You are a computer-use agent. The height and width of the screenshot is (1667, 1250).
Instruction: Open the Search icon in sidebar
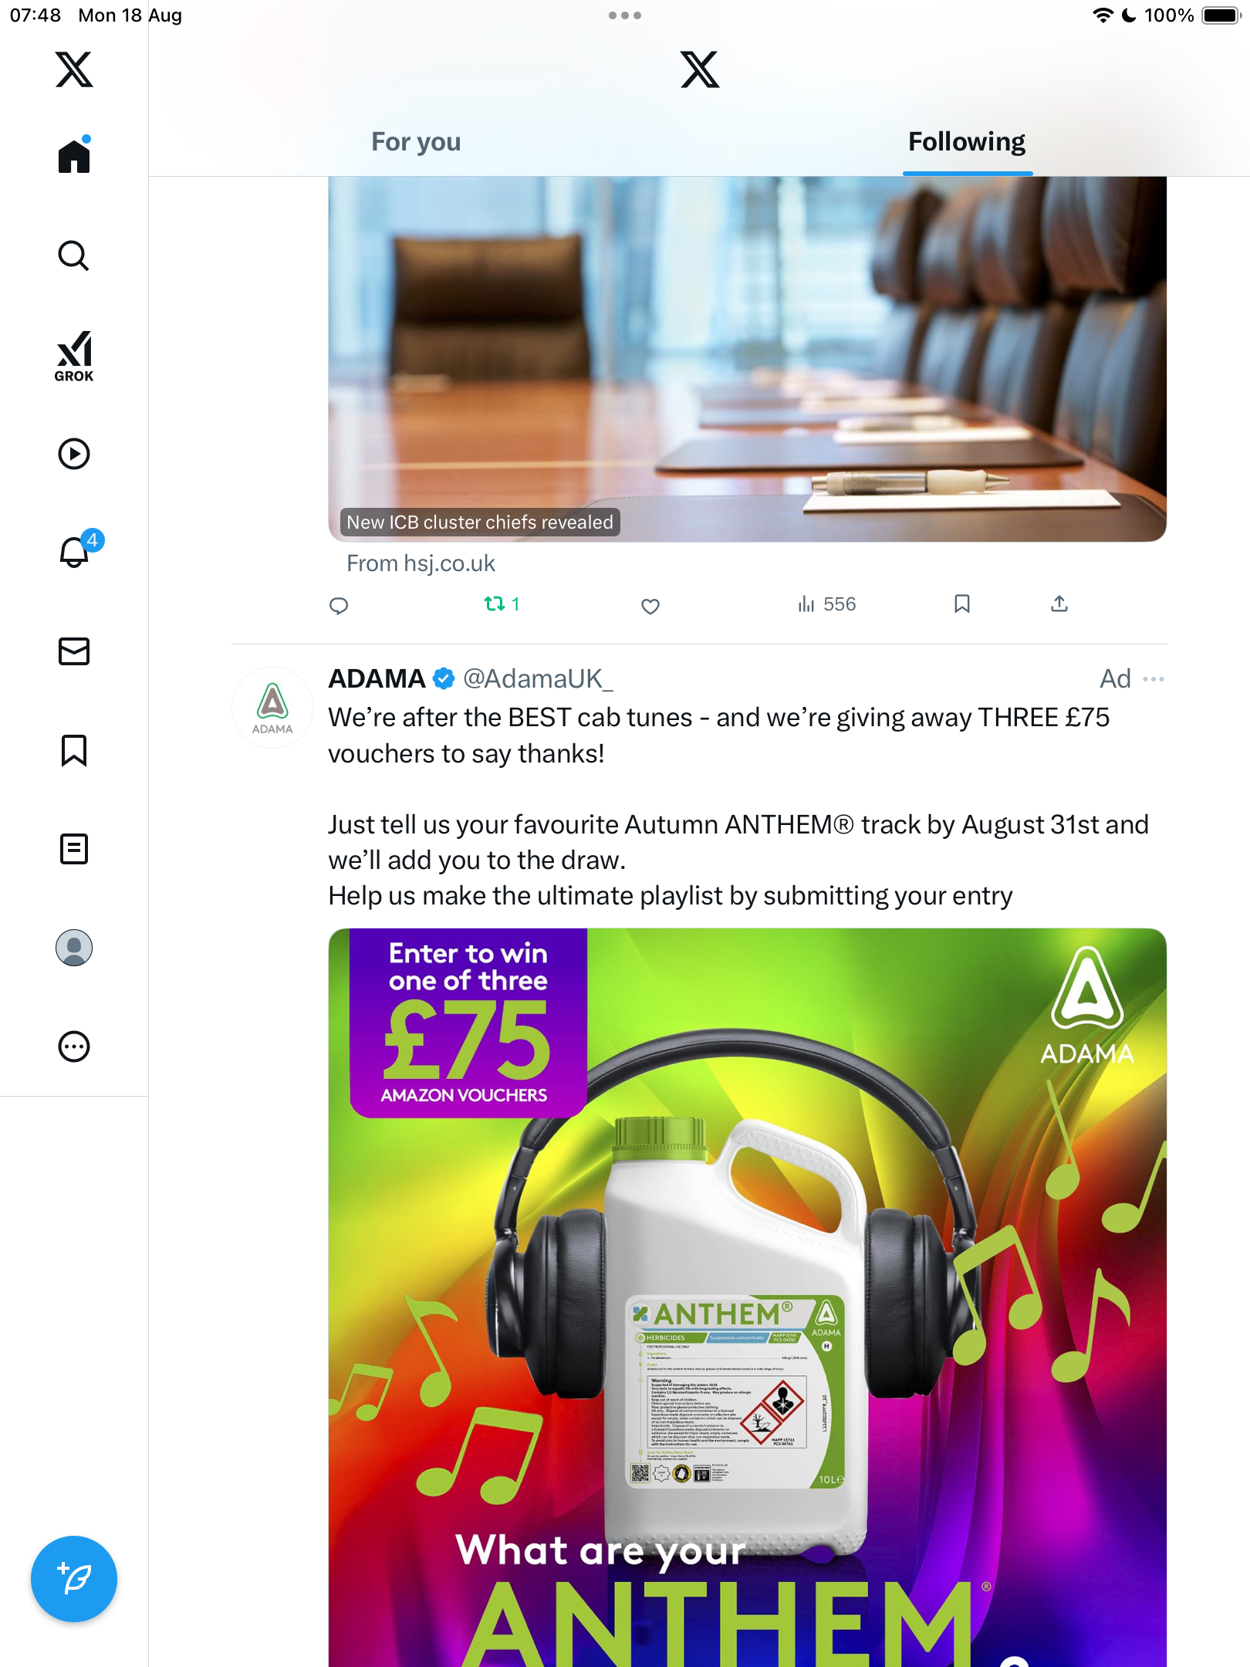coord(73,255)
